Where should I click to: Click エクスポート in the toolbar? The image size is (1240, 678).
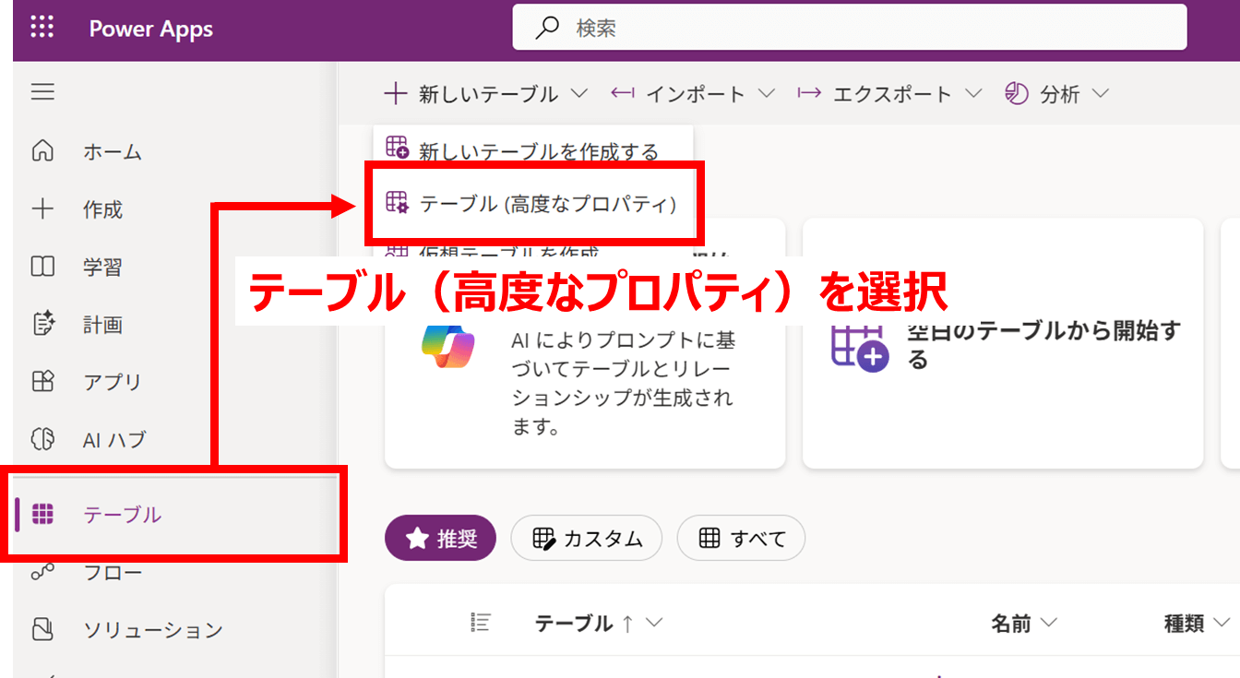click(x=890, y=94)
